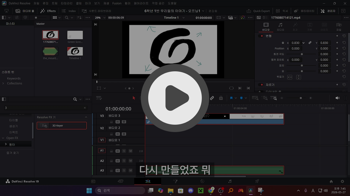Toggle flip horizontal icon in inspector
Image resolution: width=350 pixels, height=196 pixels.
(x=290, y=77)
